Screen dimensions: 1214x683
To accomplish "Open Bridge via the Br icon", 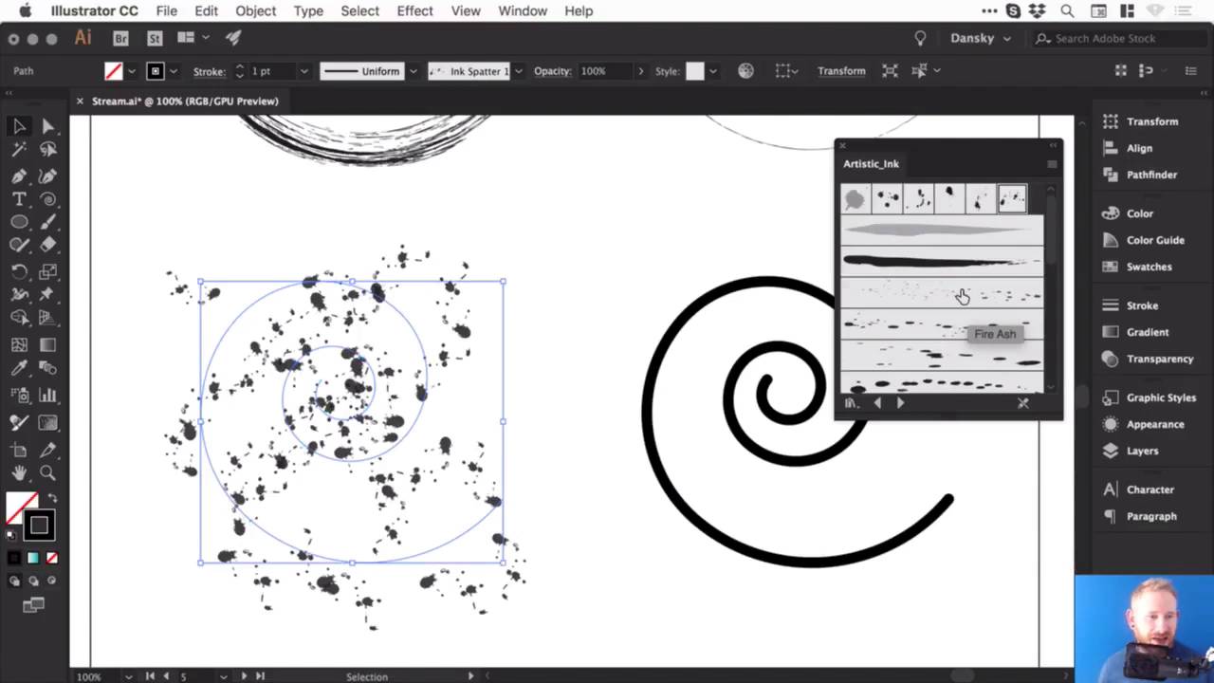I will [120, 38].
